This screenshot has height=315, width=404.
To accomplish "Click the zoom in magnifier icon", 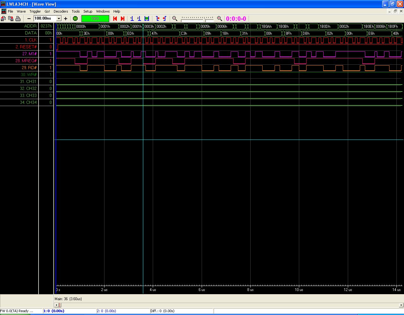I will 220,19.
